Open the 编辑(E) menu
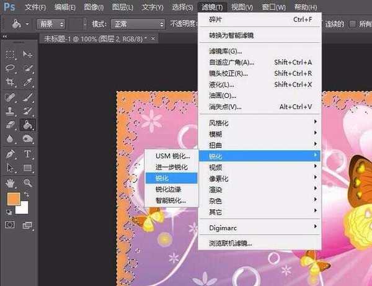The width and height of the screenshot is (372, 286). point(64,7)
